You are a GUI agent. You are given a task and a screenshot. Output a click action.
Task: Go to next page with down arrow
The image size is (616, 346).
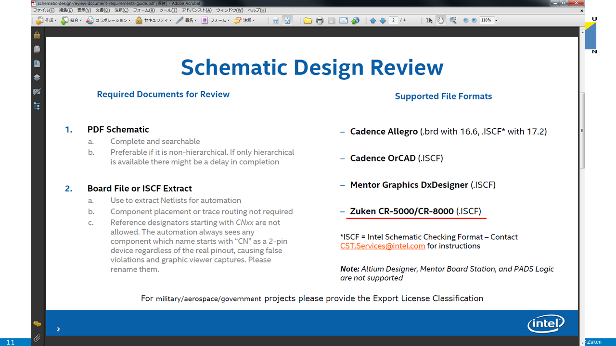pos(383,21)
